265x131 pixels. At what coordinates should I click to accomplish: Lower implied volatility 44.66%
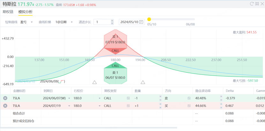pos(221,107)
